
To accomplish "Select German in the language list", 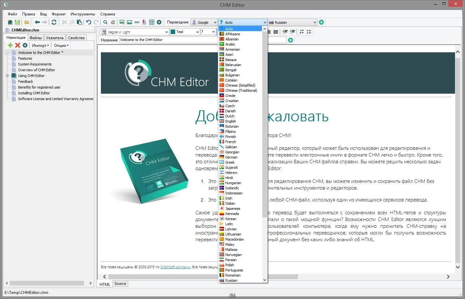I will tap(241, 157).
